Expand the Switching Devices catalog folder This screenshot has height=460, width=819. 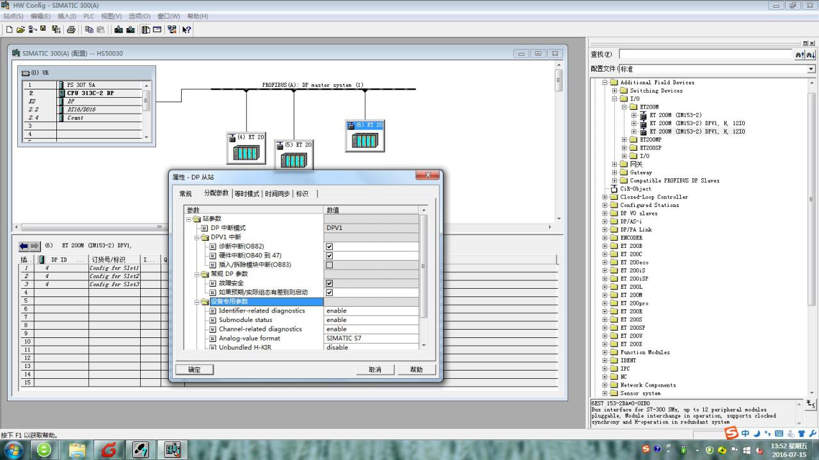(x=614, y=91)
